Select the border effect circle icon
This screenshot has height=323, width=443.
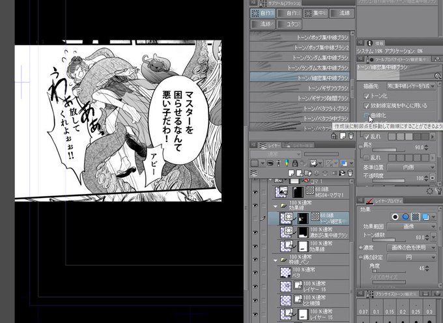[395, 217]
